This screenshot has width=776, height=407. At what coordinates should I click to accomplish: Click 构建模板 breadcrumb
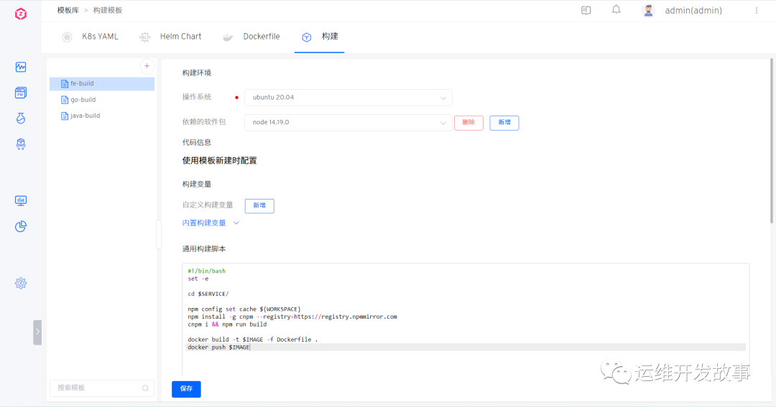click(107, 10)
